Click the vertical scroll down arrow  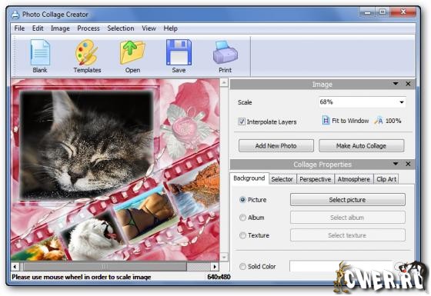pos(224,258)
